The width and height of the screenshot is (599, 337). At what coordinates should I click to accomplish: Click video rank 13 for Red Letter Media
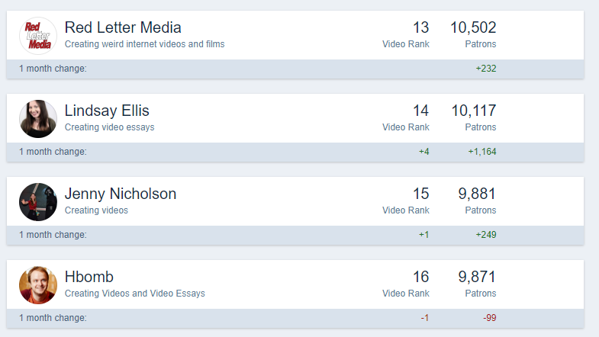coord(420,27)
